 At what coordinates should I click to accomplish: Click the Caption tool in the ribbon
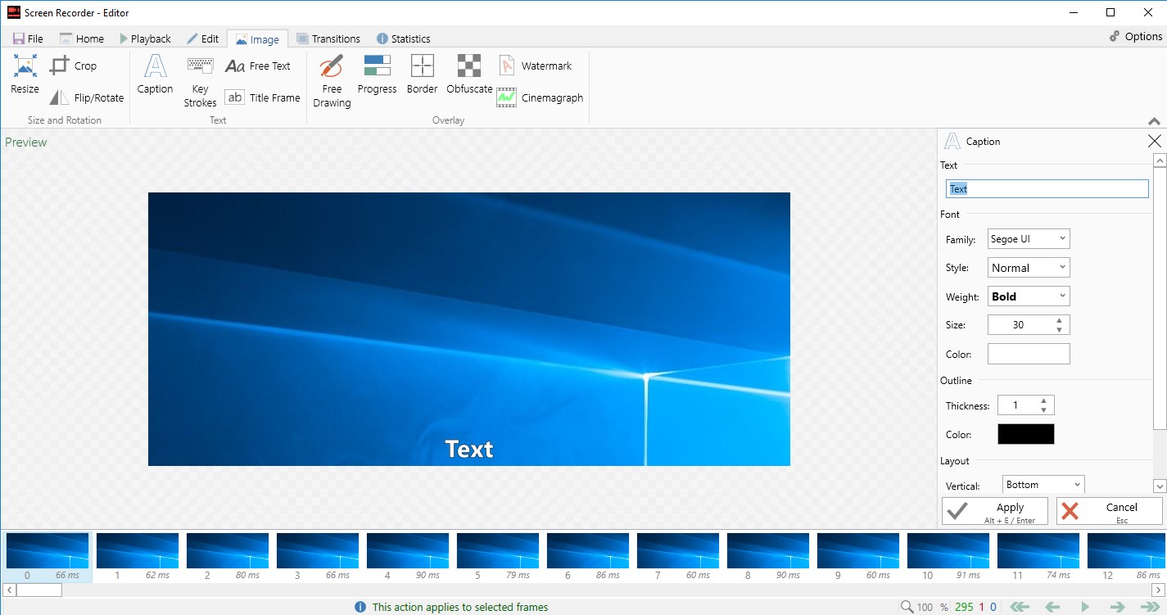click(x=155, y=75)
